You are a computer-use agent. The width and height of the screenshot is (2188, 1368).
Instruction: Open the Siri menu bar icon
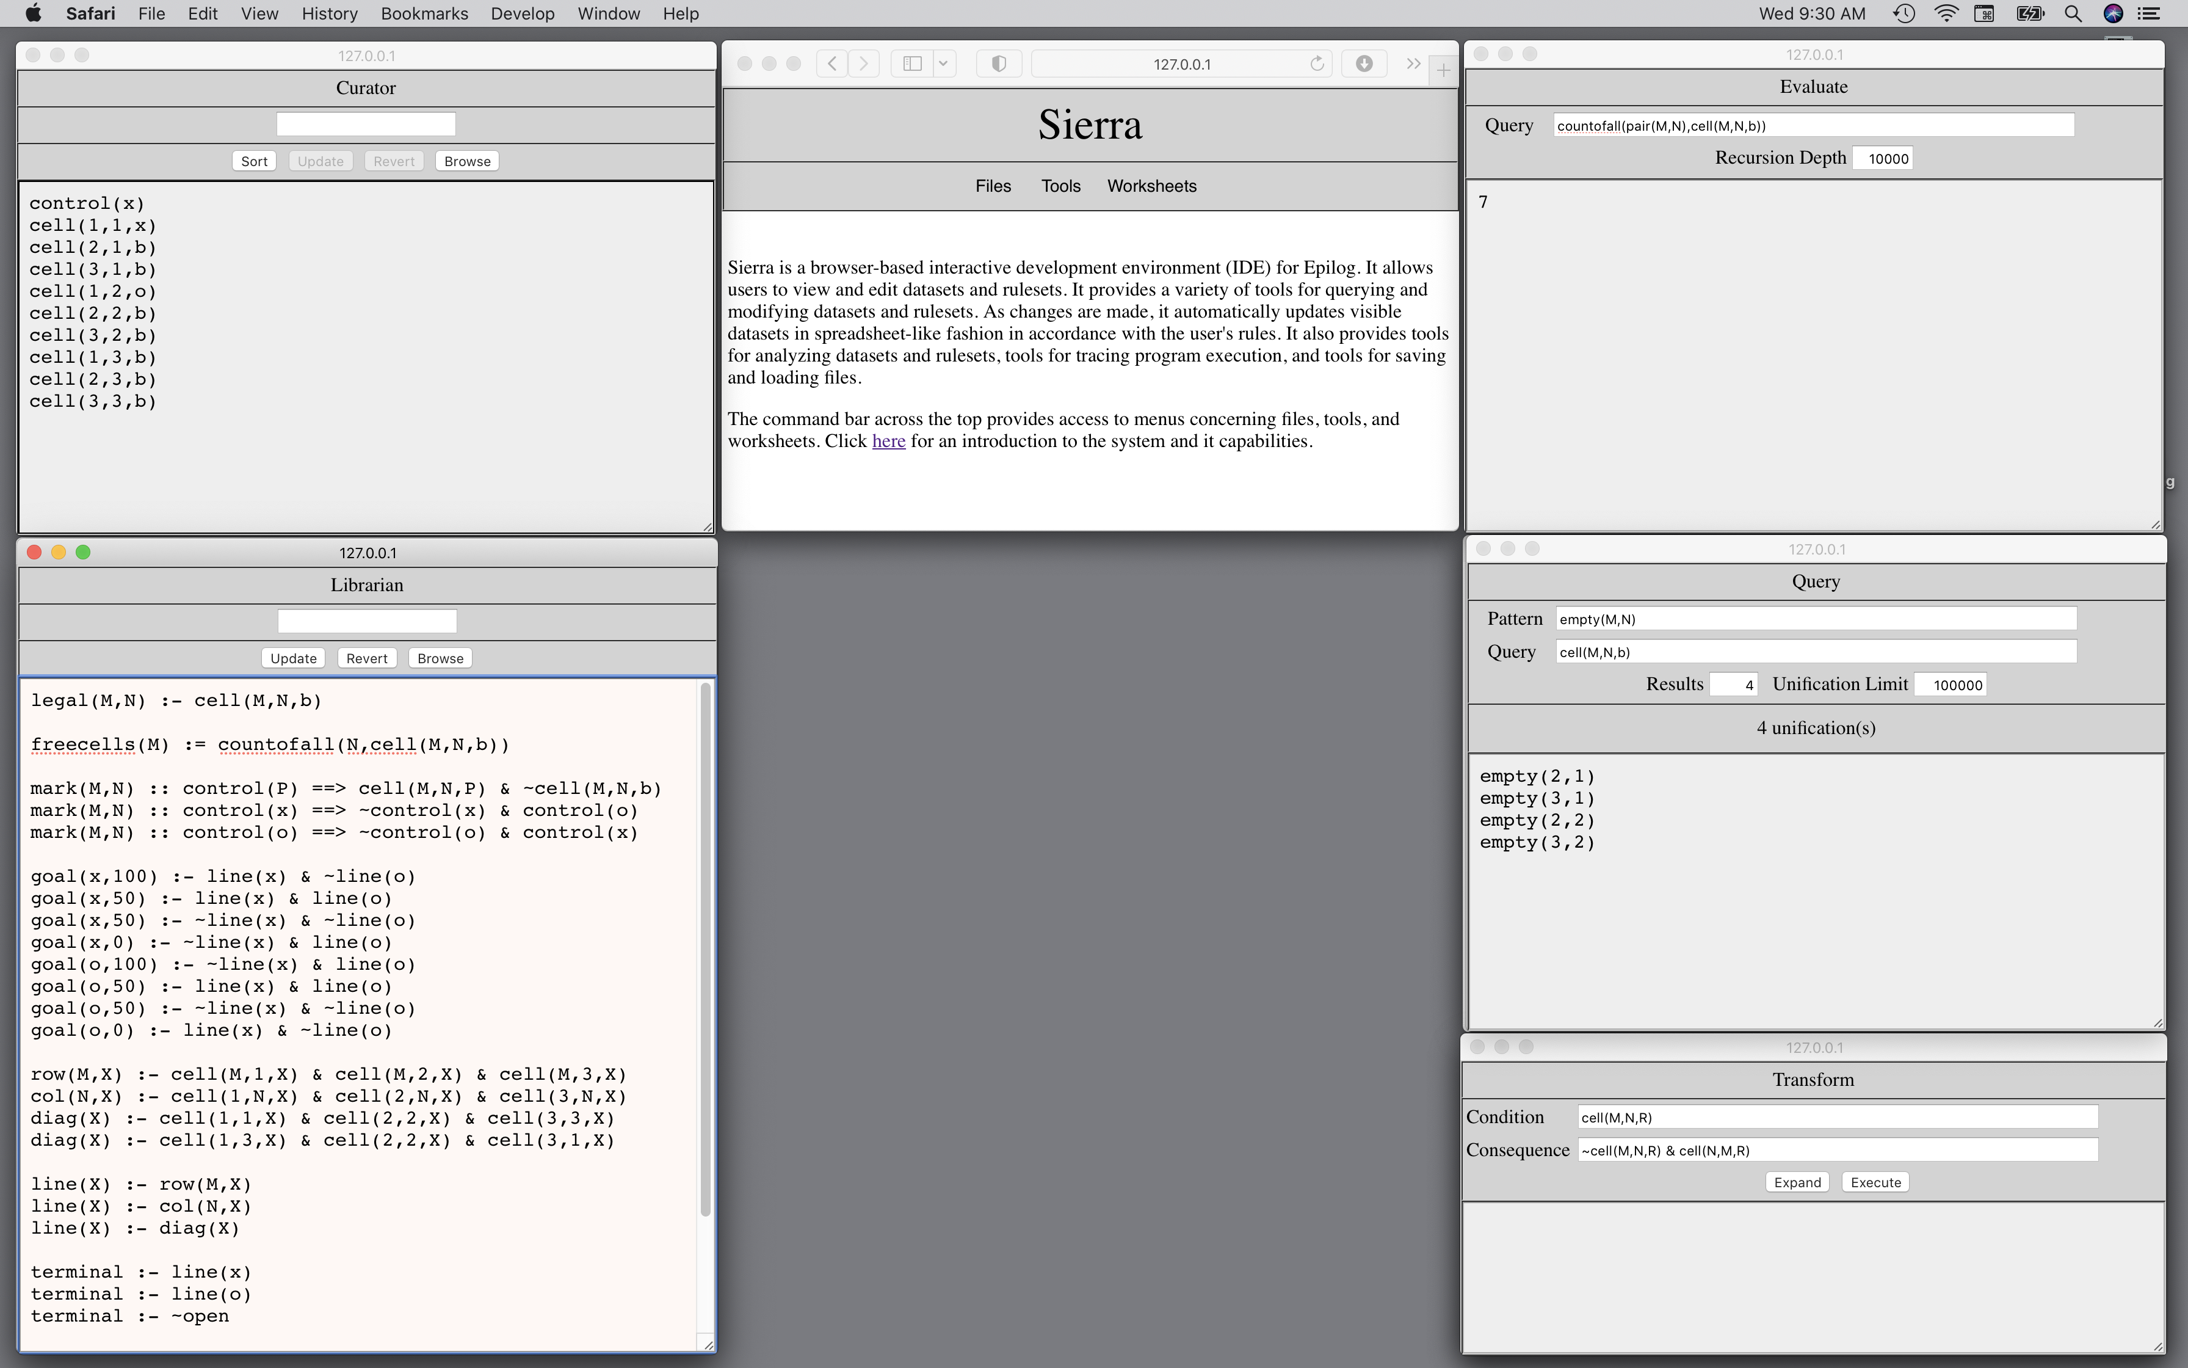coord(2113,13)
